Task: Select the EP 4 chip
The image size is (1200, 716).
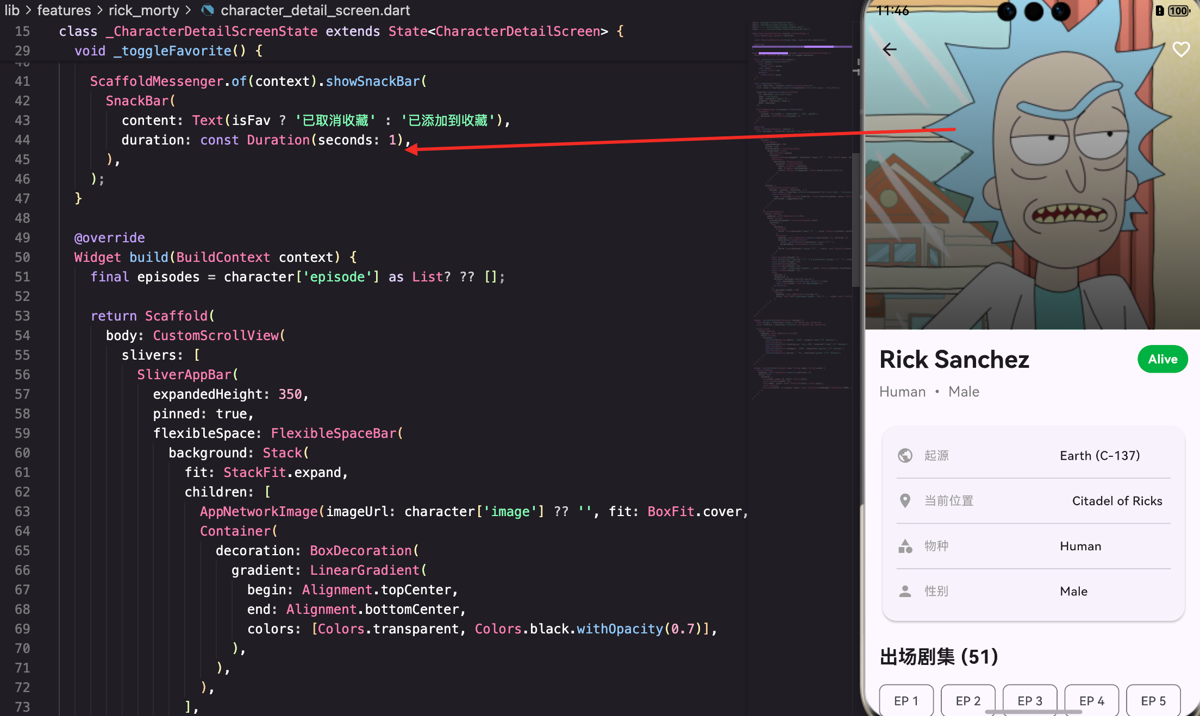Action: [1091, 700]
